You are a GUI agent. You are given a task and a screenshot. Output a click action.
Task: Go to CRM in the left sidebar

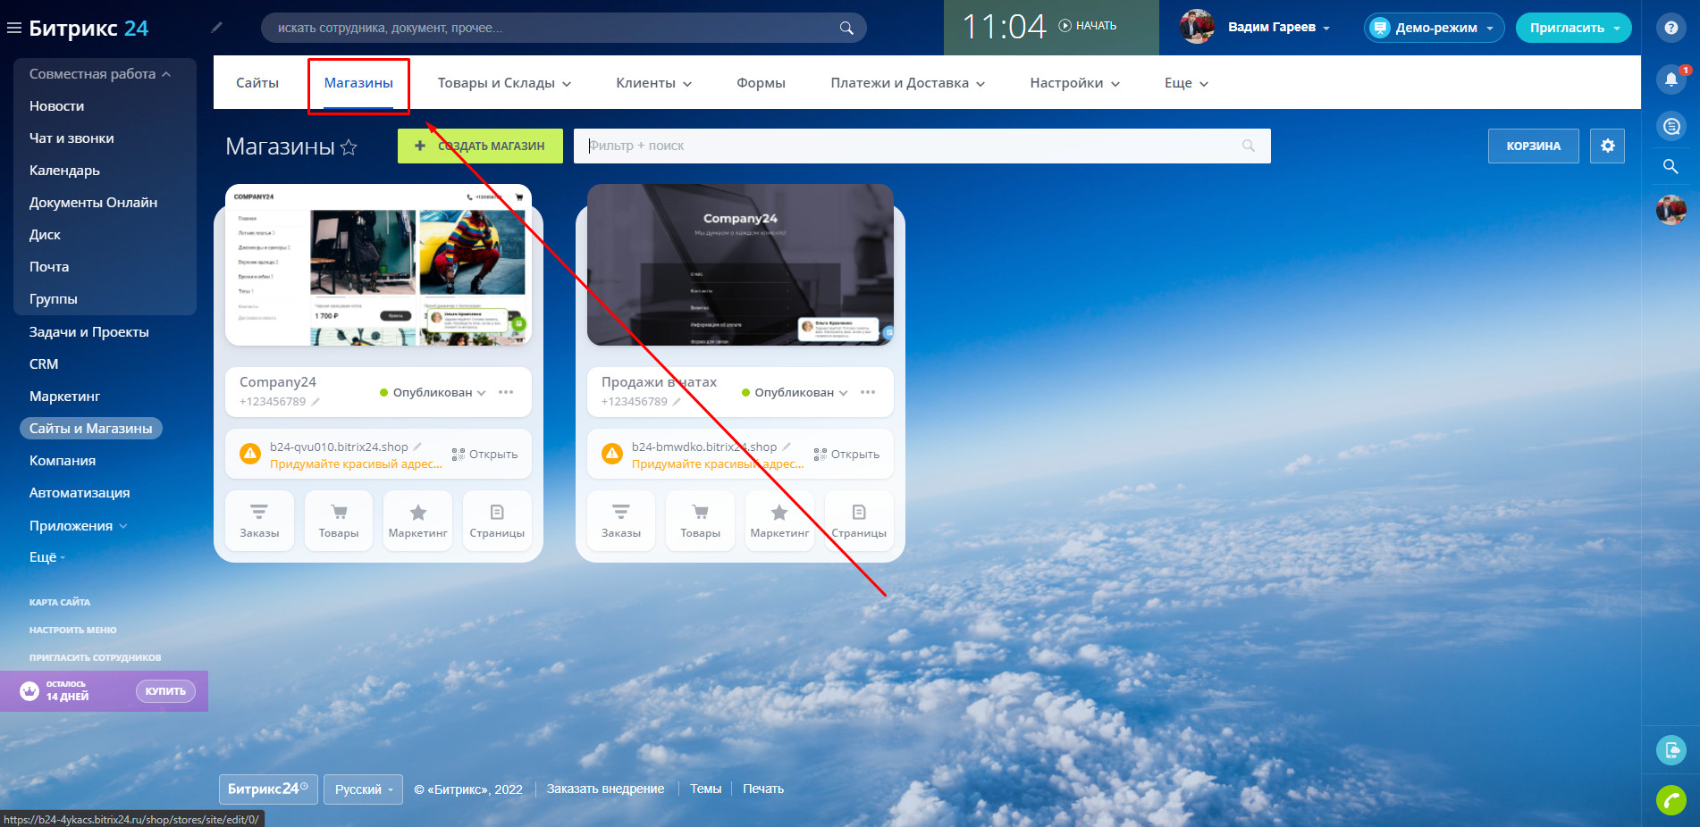(x=44, y=364)
